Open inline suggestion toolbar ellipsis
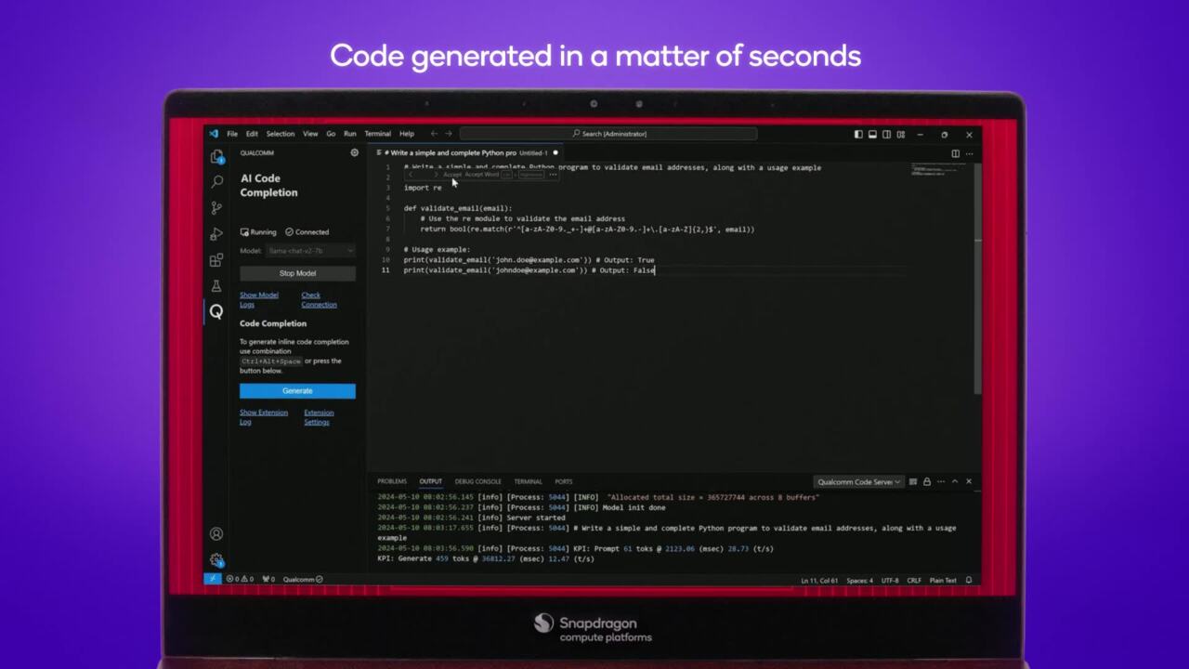The image size is (1189, 669). point(553,175)
